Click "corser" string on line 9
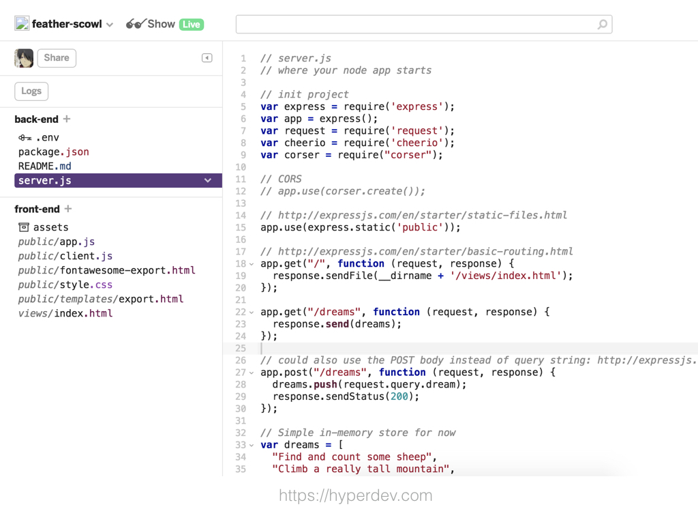Image resolution: width=698 pixels, height=524 pixels. click(x=408, y=155)
